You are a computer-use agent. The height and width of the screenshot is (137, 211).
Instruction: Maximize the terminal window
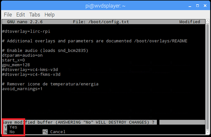[x=197, y=6]
